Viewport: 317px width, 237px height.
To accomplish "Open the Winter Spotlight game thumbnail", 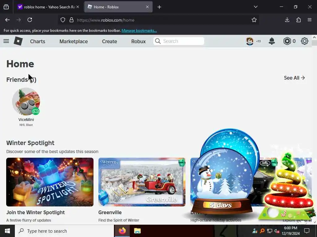I will (50, 182).
